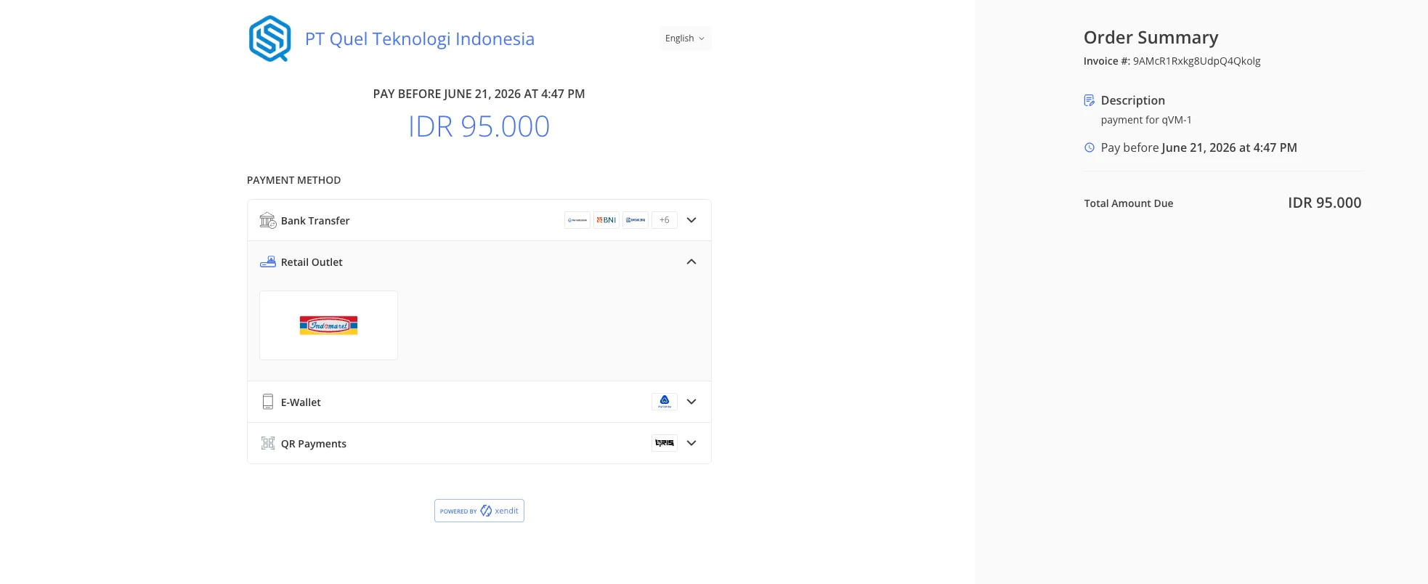1428x584 pixels.
Task: Click the PT Quel Teknologi Indonesia logo
Action: point(269,38)
